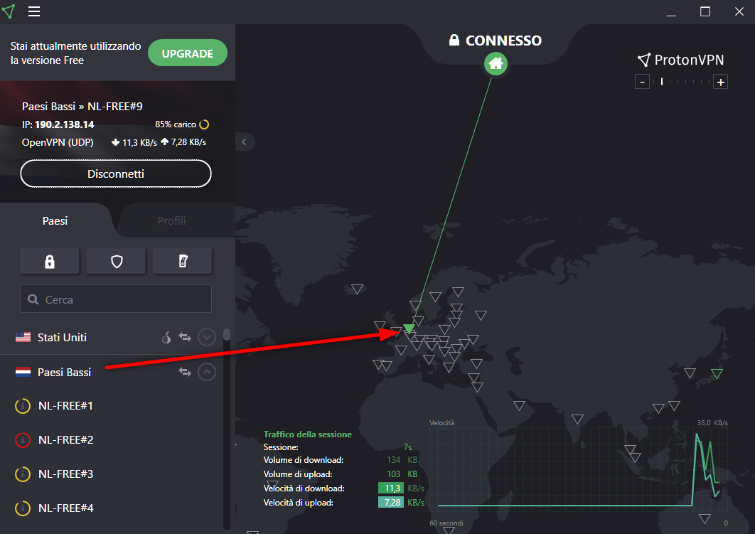Expand the Stati Uniti server list

[x=207, y=337]
